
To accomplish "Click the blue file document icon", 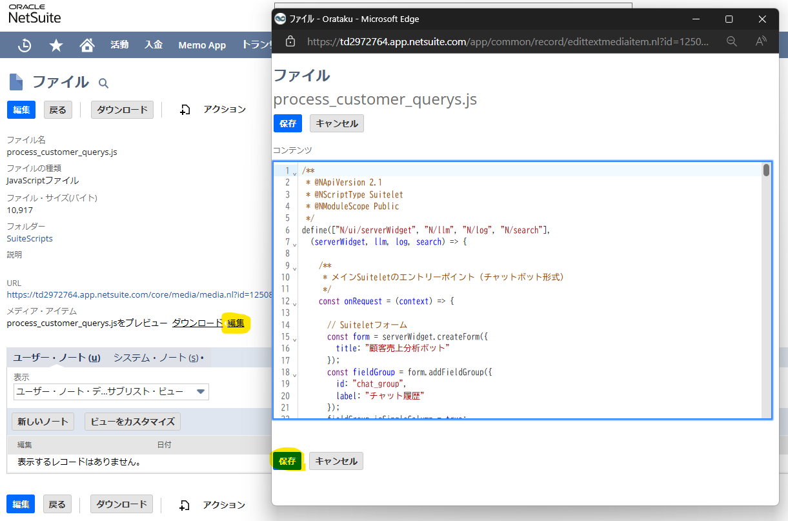I will (16, 82).
